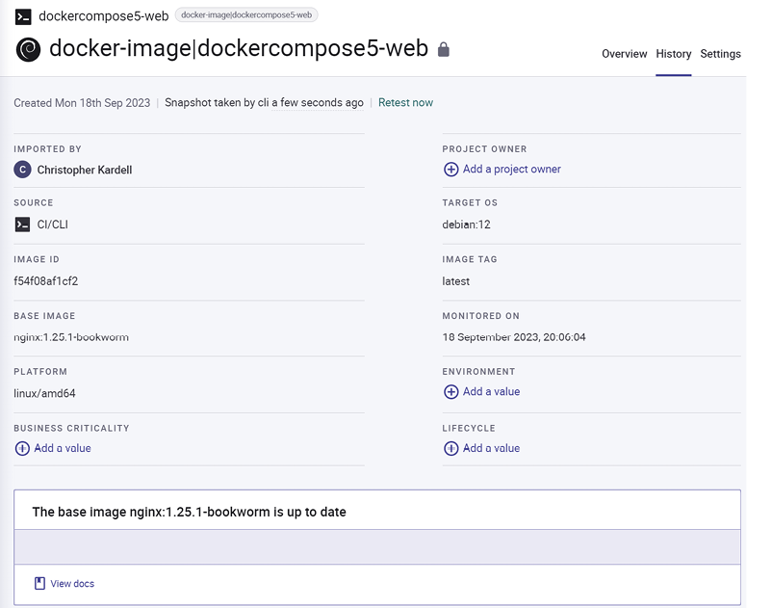Click the View docs bookmark icon
This screenshot has width=772, height=608.
(39, 583)
